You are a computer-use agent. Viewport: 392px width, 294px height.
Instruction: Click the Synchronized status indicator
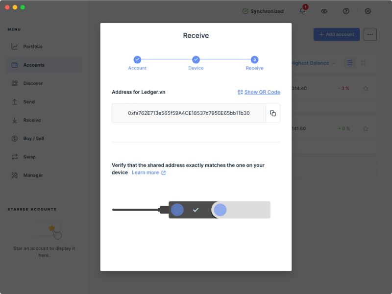click(263, 11)
